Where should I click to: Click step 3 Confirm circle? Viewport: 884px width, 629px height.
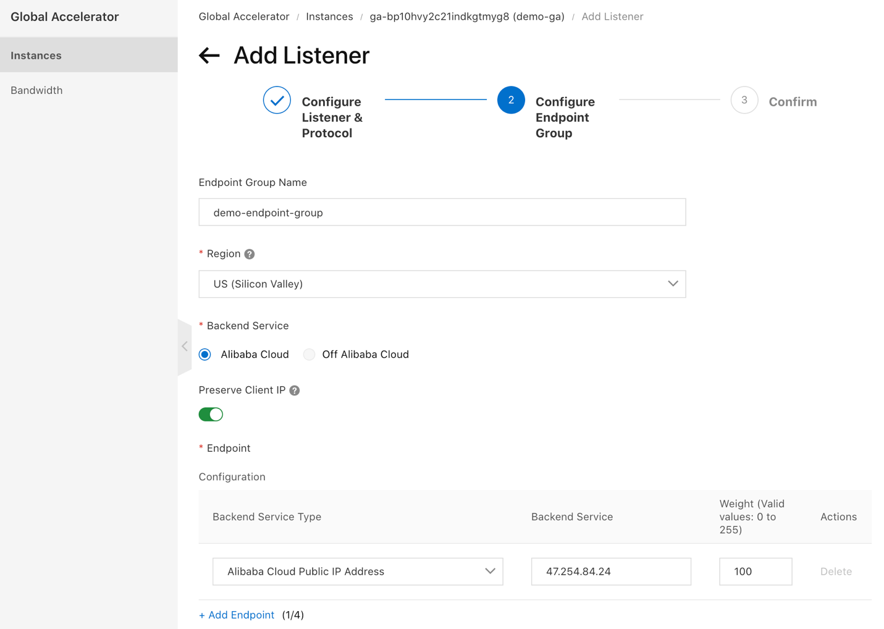pyautogui.click(x=744, y=100)
